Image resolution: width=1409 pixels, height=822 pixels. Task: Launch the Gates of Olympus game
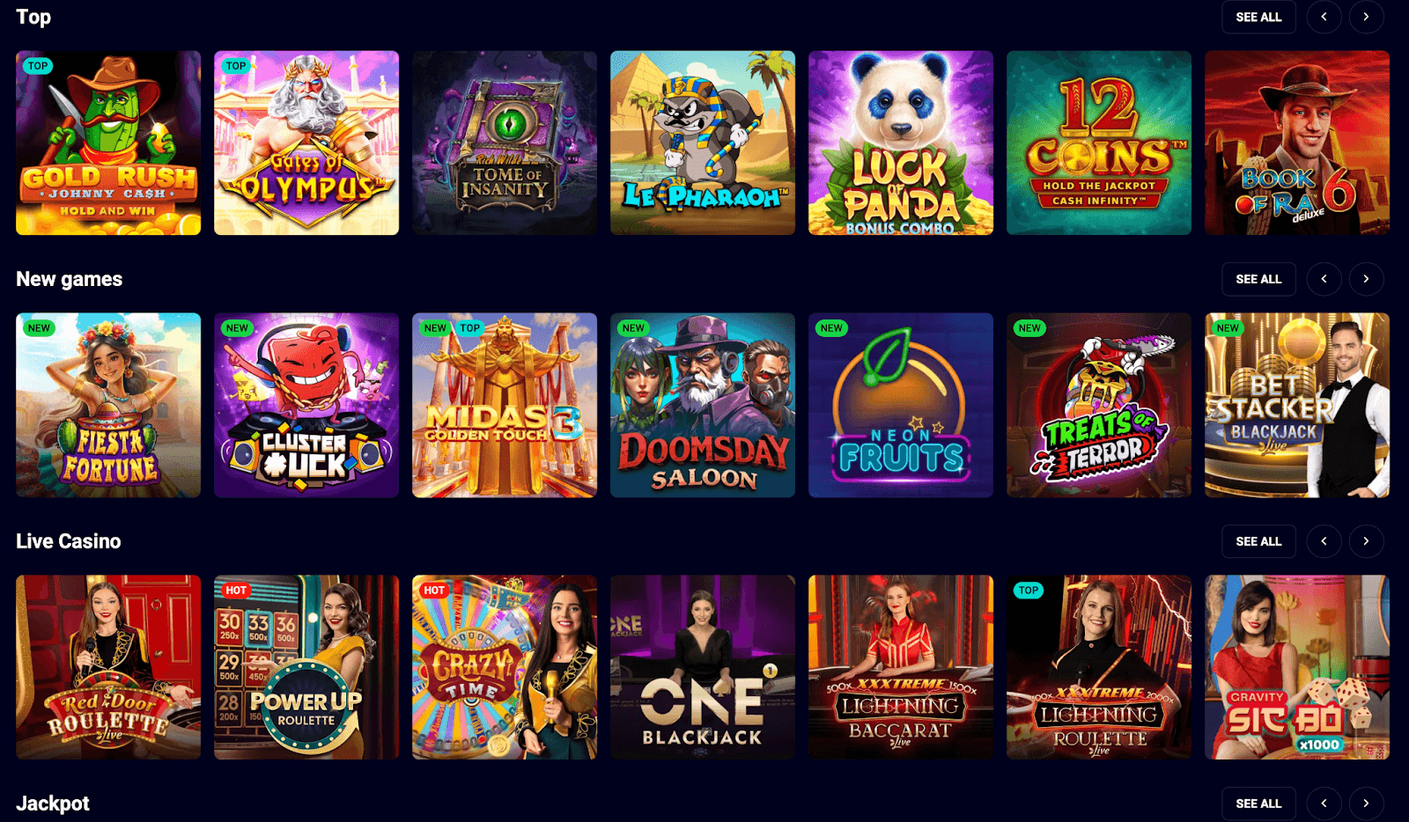306,143
